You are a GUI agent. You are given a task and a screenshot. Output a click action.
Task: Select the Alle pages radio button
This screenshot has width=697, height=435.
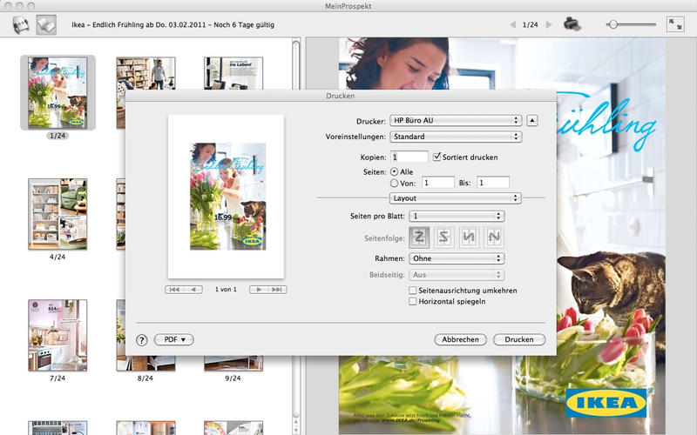point(394,171)
